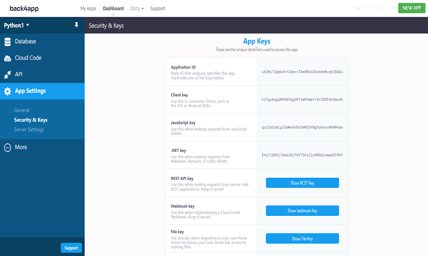Click the back4app logo

(x=24, y=8)
